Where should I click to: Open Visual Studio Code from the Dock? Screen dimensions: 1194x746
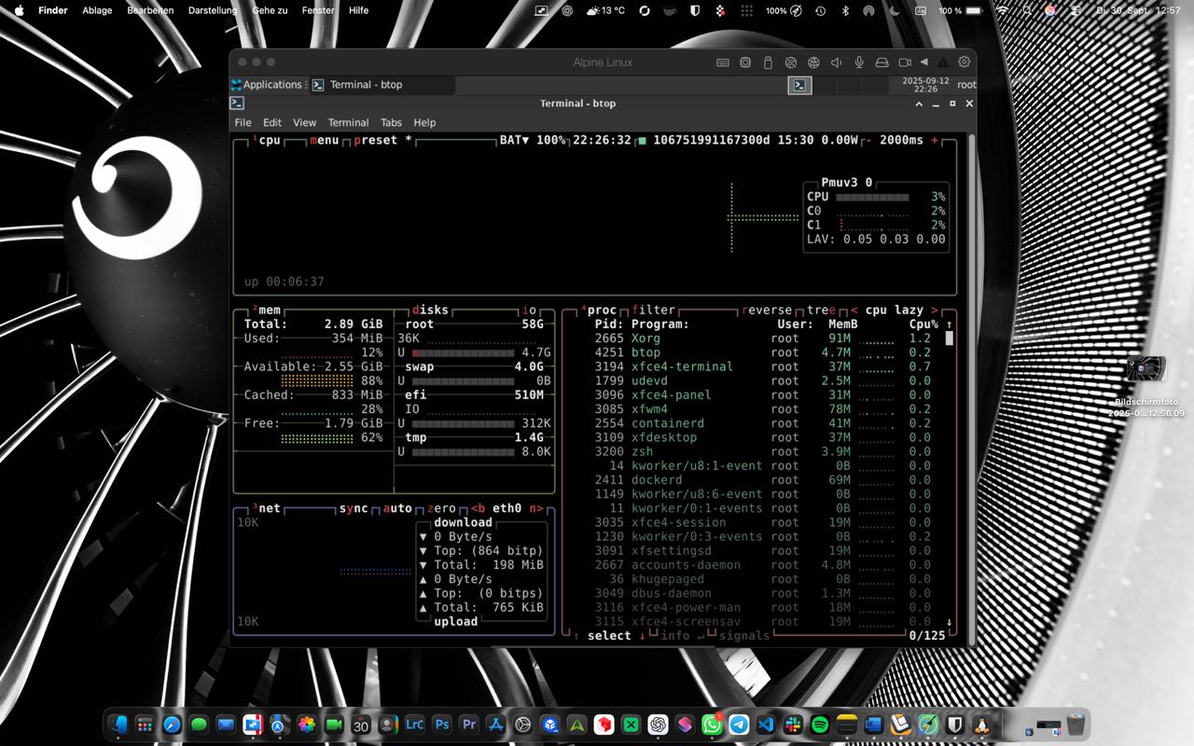click(x=766, y=725)
